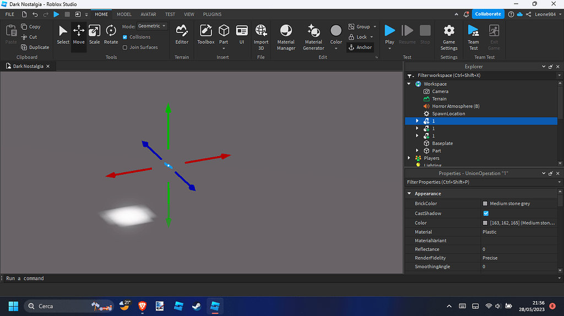Click the Lock button
Viewport: 564px width, 316px height.
coord(358,37)
